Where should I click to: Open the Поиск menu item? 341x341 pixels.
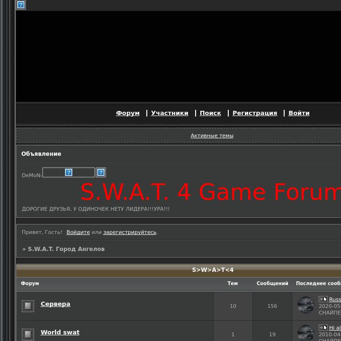click(x=210, y=113)
